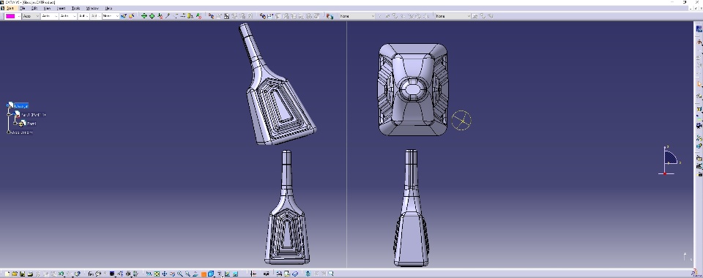This screenshot has height=278, width=703.
Task: Select the root product node in tree
Action: pos(21,106)
